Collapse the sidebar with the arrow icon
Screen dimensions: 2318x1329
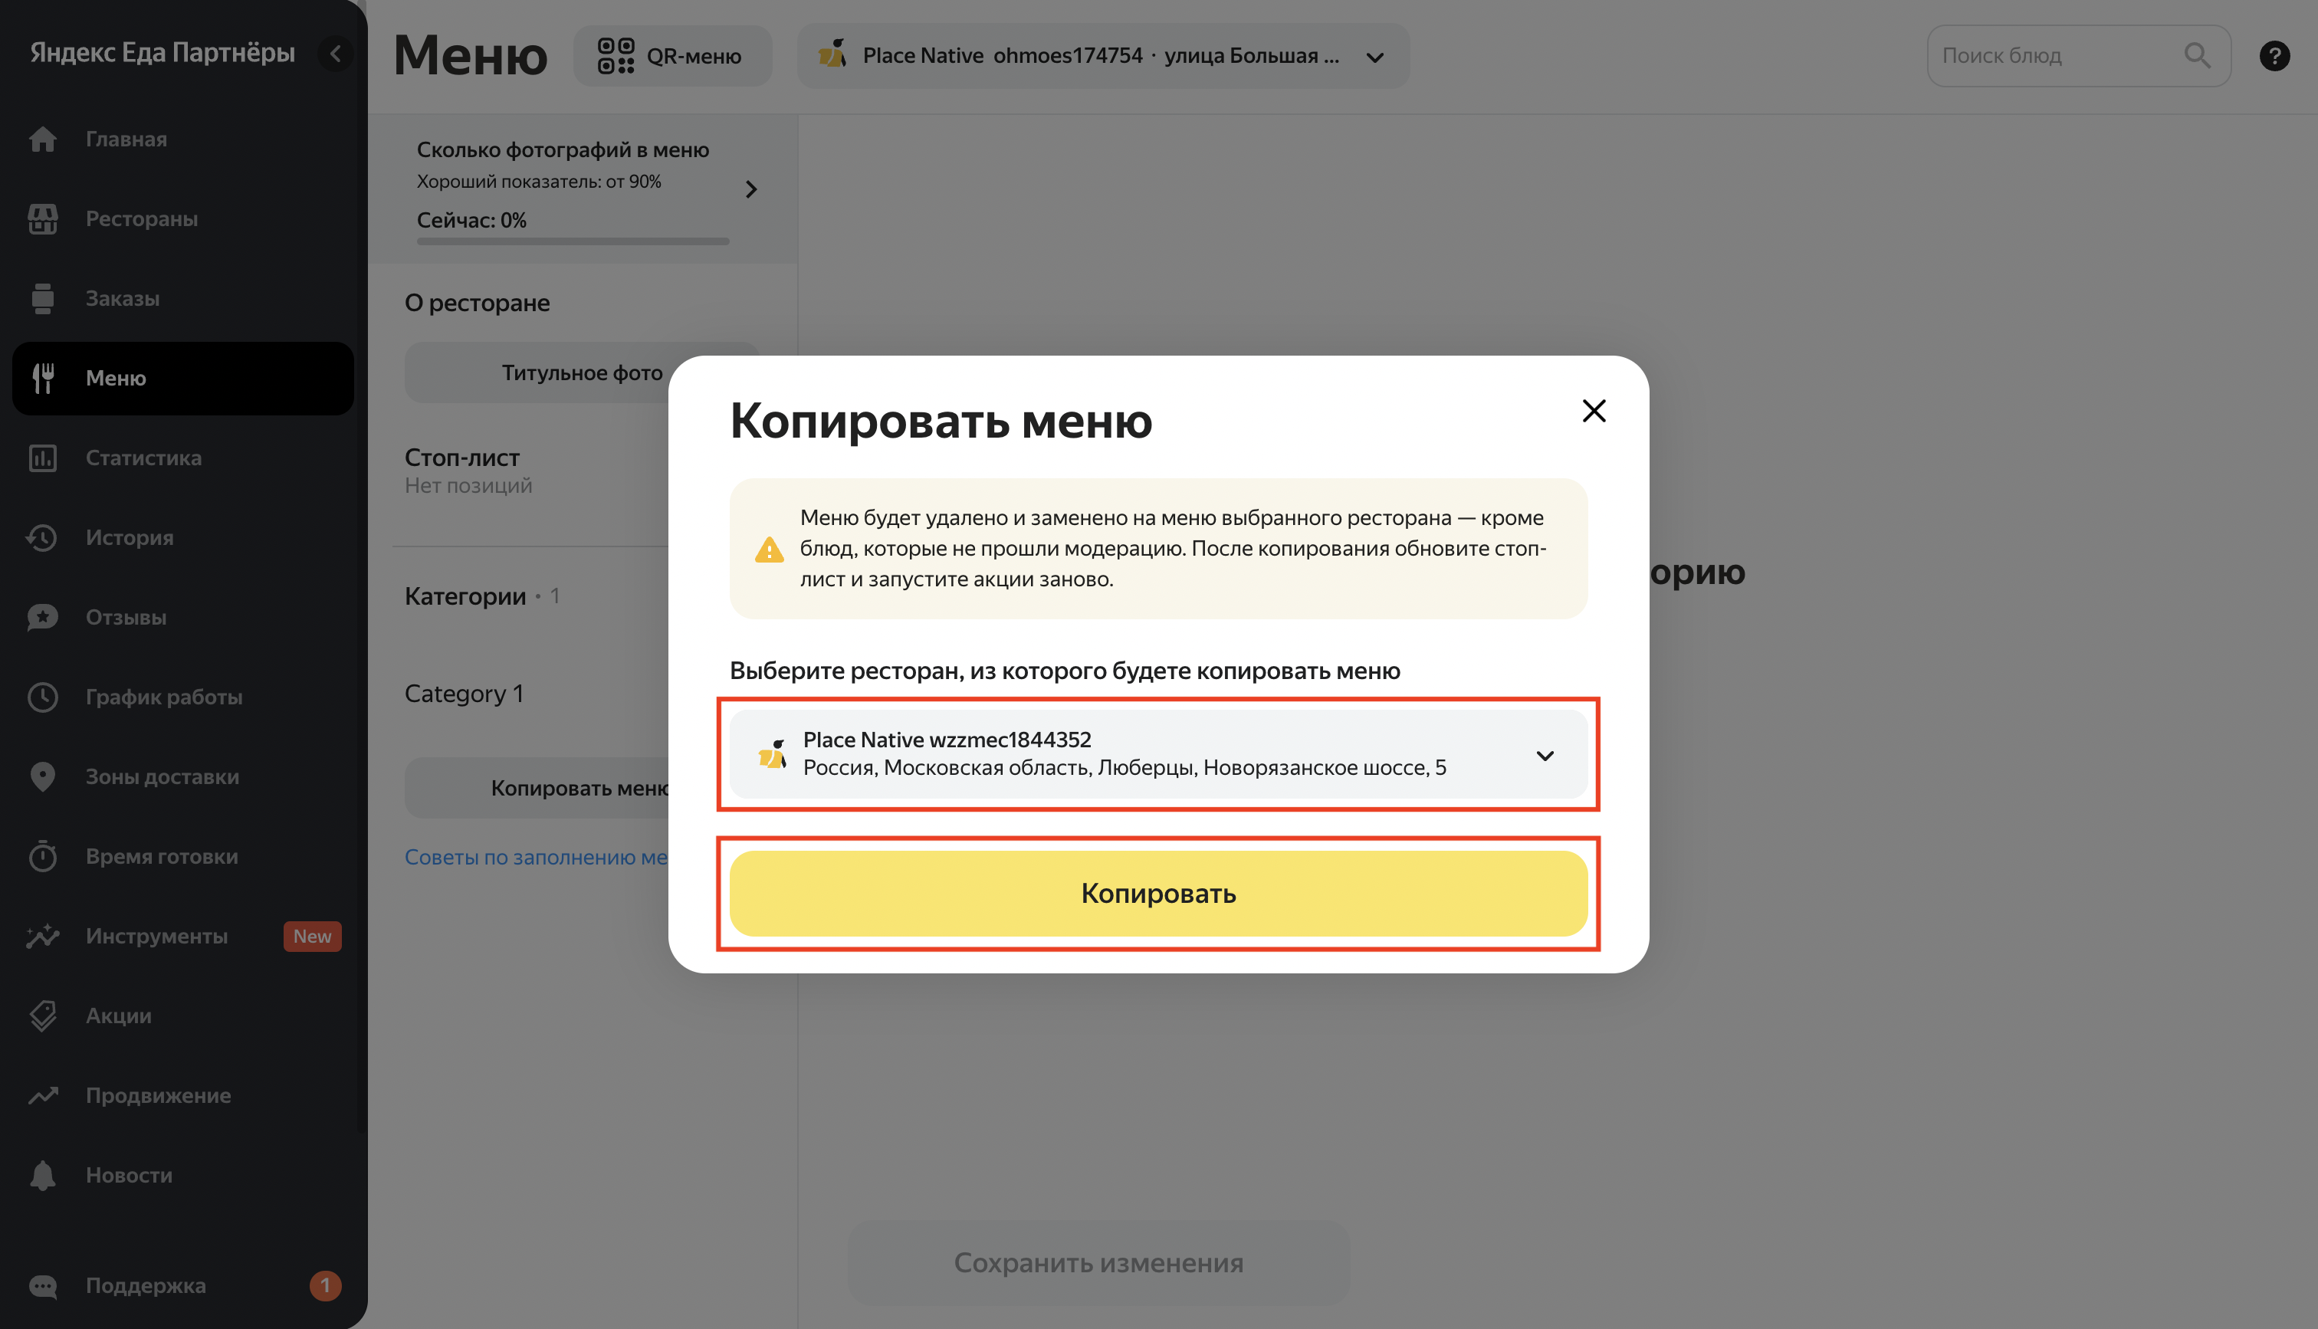(335, 53)
